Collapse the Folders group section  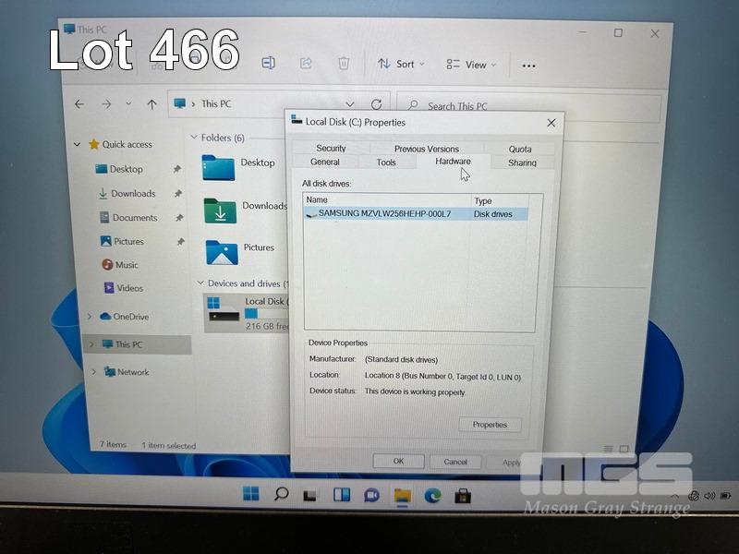(194, 138)
